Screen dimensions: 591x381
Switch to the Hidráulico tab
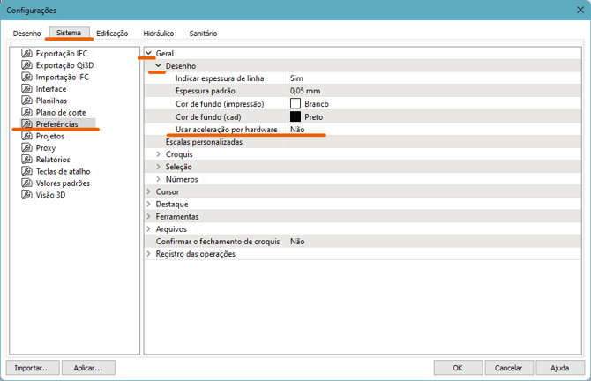point(158,34)
